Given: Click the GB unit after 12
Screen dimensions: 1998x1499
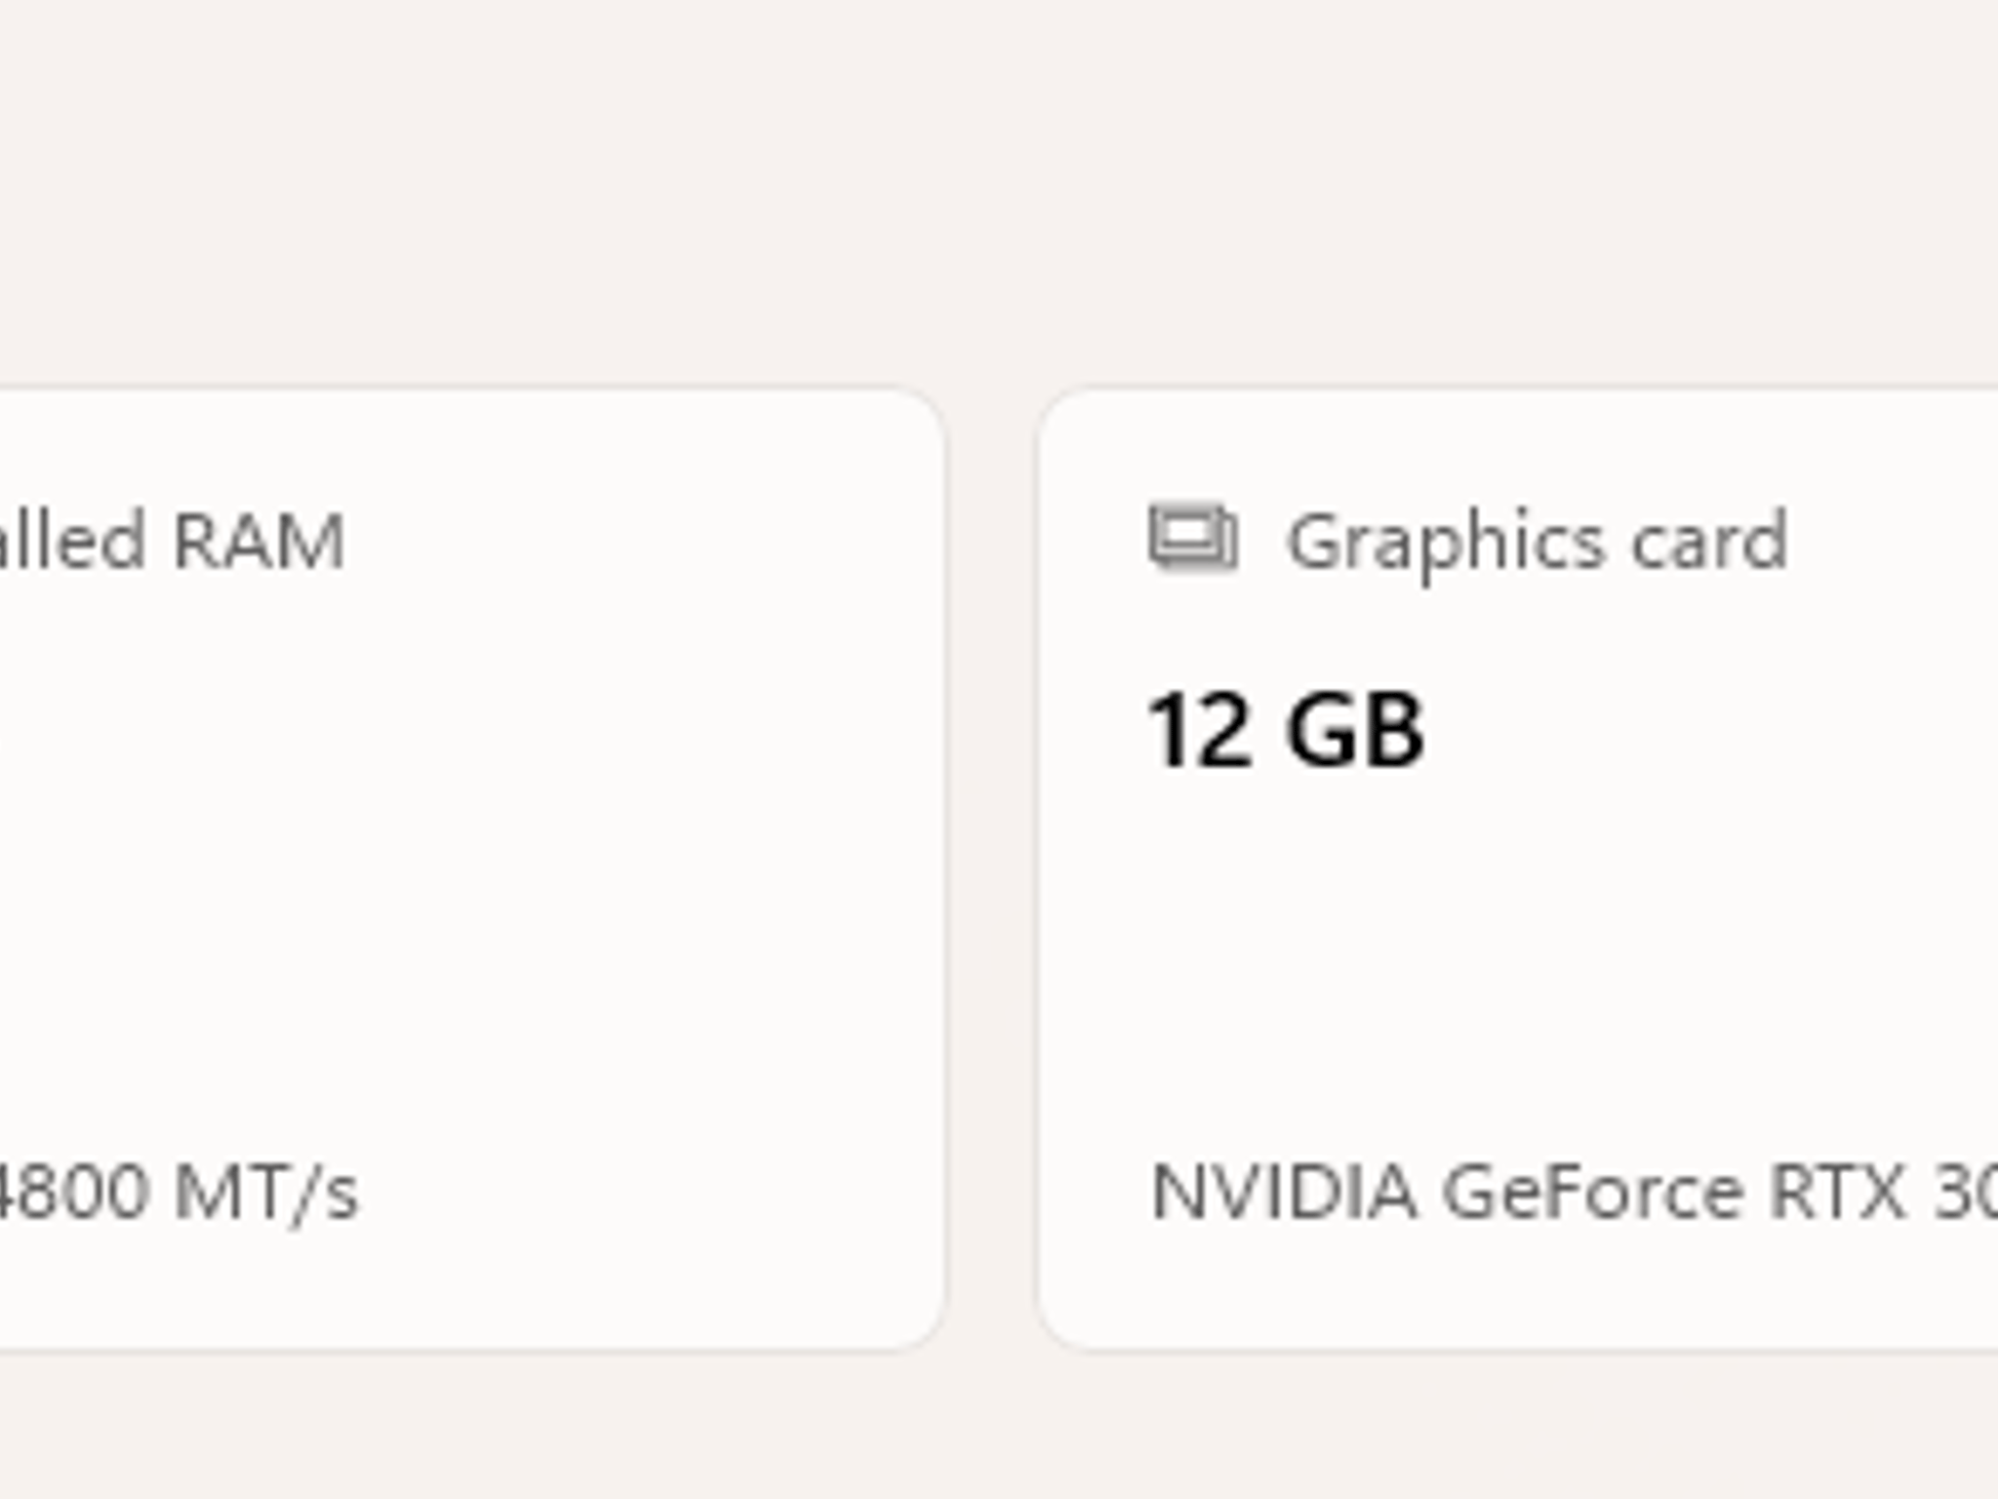Looking at the screenshot, I should tap(1355, 730).
